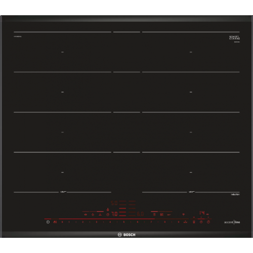
Task: Select the rear zone showing 5.0
Action: (114, 203)
